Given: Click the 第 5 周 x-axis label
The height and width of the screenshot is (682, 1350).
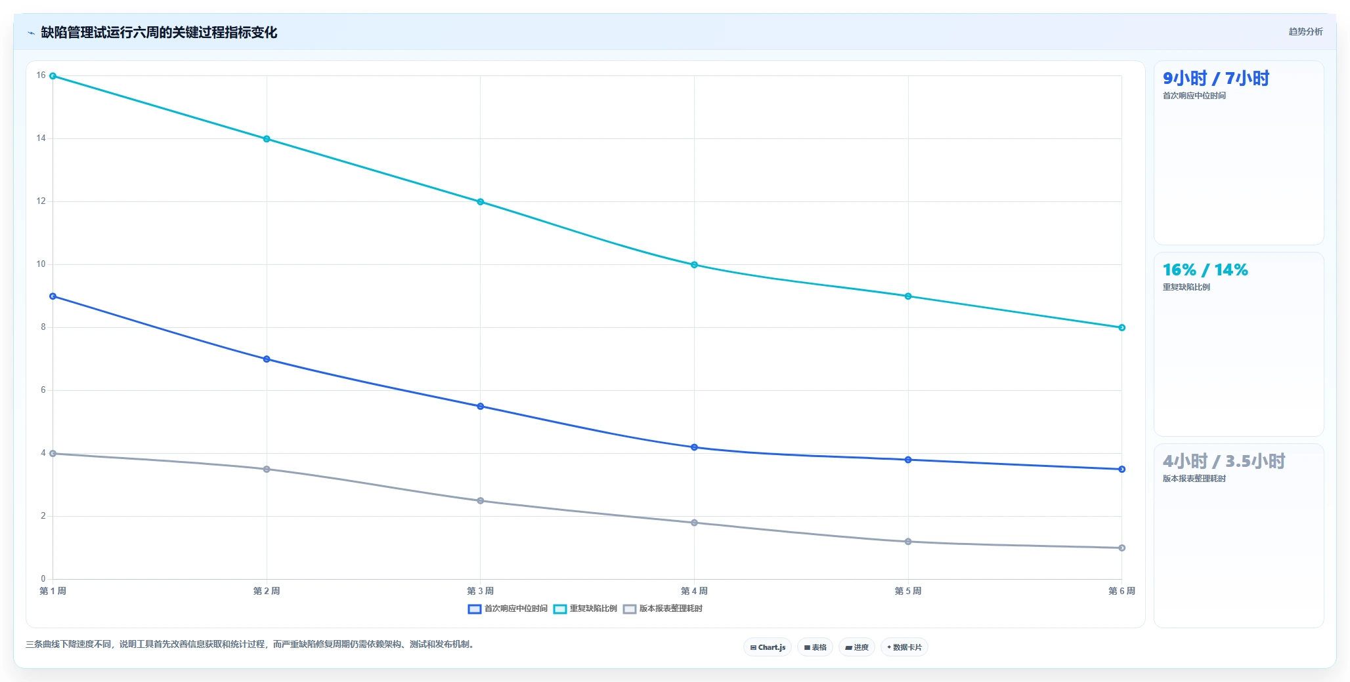Looking at the screenshot, I should point(908,591).
